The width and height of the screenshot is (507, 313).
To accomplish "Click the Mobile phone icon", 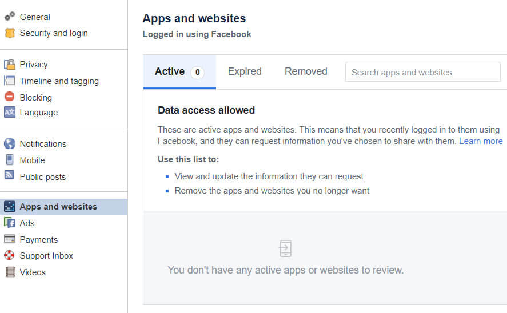I will pyautogui.click(x=10, y=159).
